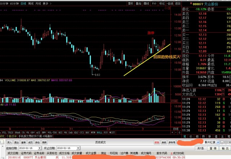Click the small square icon at chart top-right
The height and width of the screenshot is (159, 231).
pyautogui.click(x=169, y=8)
